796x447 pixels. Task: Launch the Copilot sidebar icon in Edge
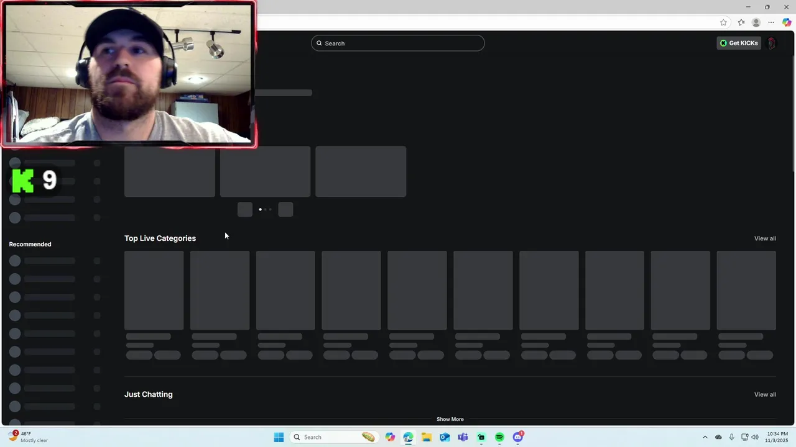pyautogui.click(x=787, y=22)
